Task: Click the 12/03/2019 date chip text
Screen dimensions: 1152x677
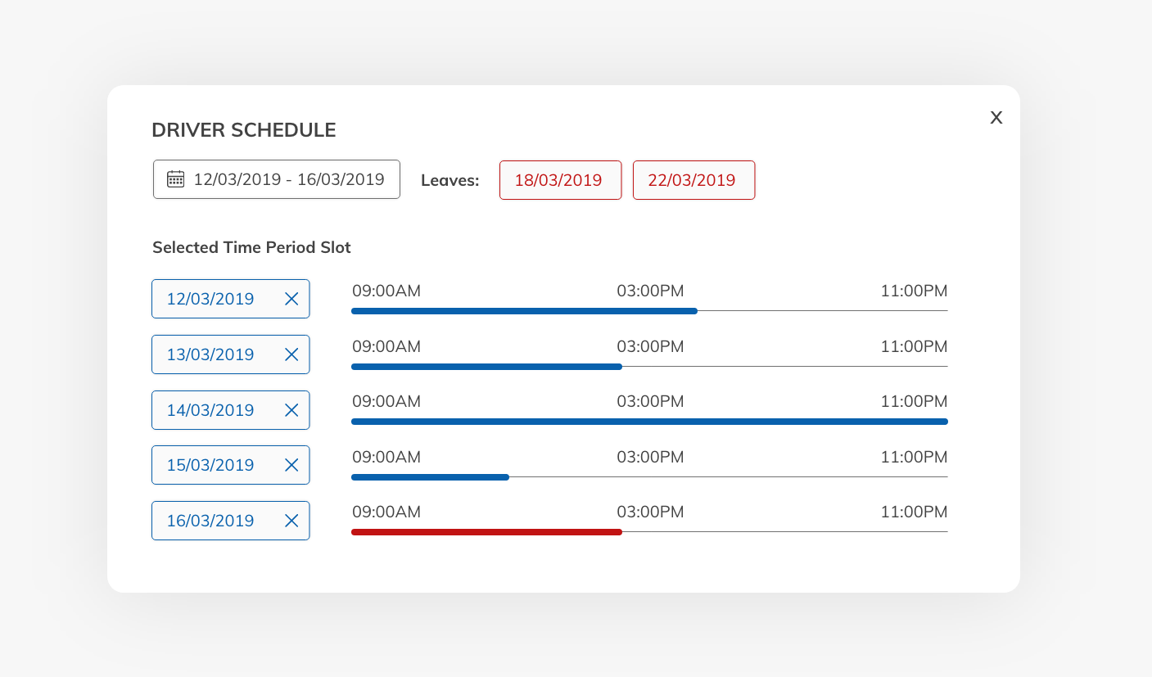Action: coord(210,299)
